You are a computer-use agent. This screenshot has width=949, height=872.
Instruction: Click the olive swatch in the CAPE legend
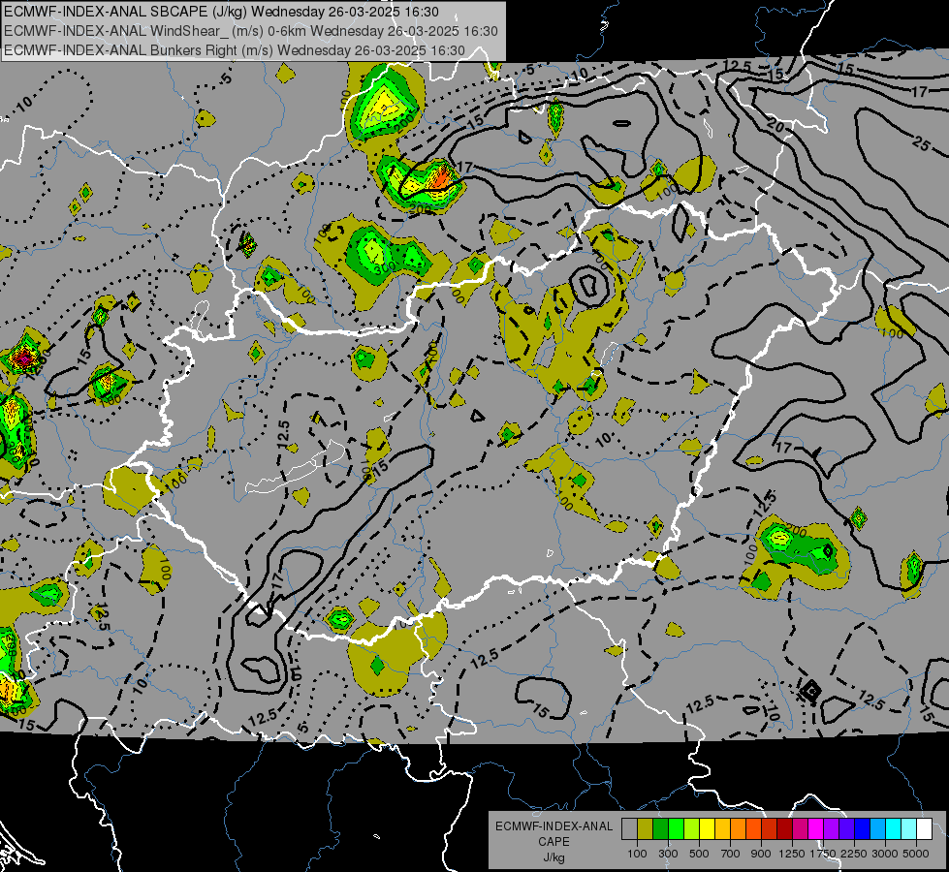646,829
